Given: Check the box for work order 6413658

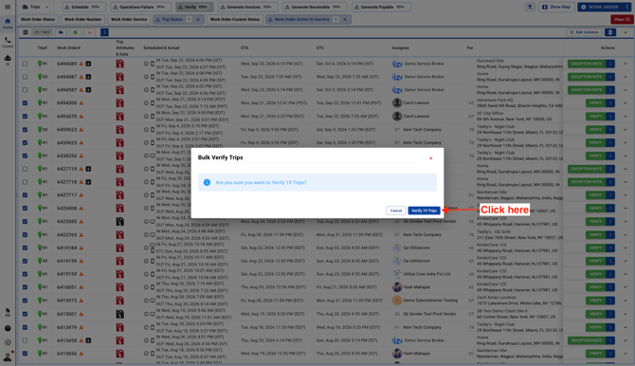Looking at the screenshot, I should point(25,340).
